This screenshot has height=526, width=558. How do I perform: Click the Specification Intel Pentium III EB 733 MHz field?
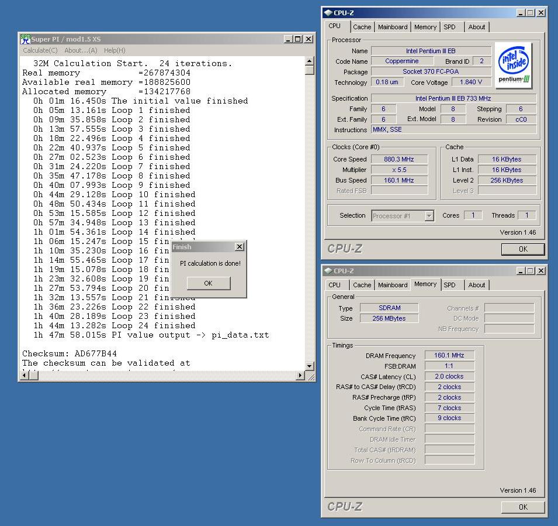(453, 98)
